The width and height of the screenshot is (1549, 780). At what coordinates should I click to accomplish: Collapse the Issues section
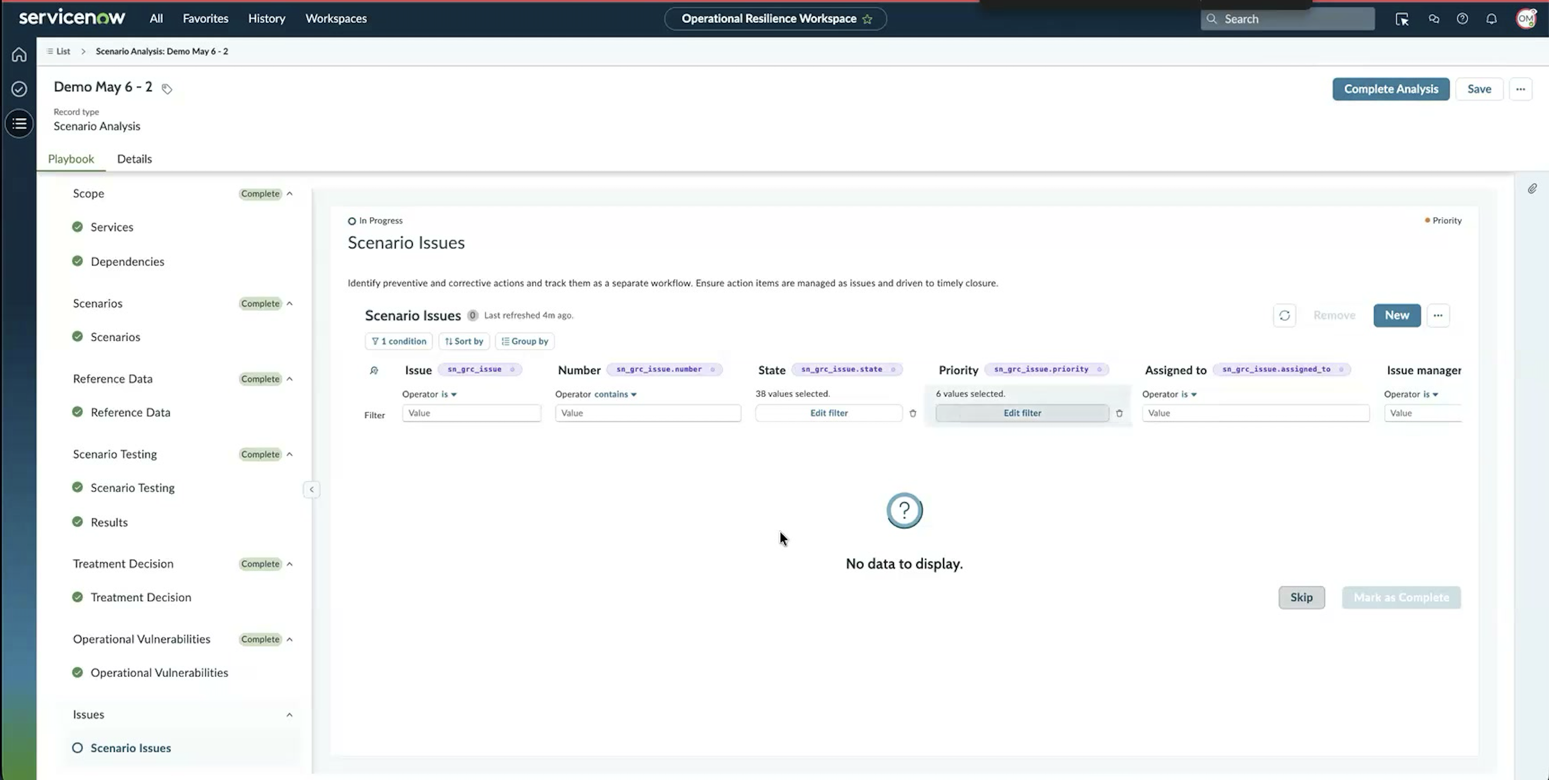click(x=289, y=715)
